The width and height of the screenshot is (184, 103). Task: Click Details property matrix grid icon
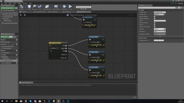(179, 8)
